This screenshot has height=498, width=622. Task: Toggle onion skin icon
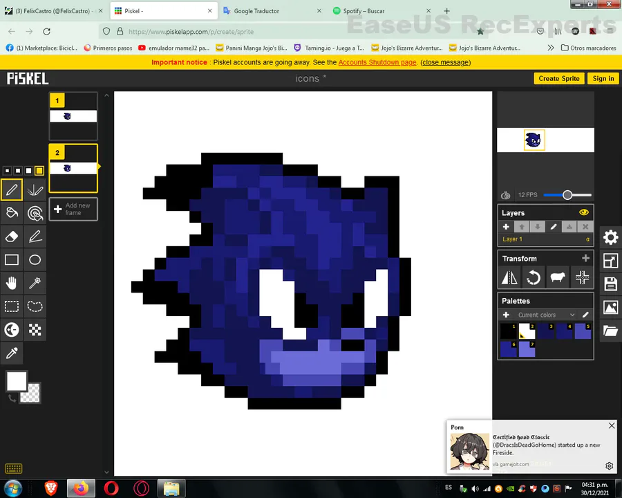click(x=505, y=195)
